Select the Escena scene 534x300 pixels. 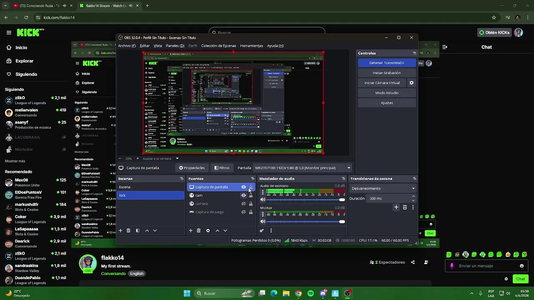tap(151, 187)
